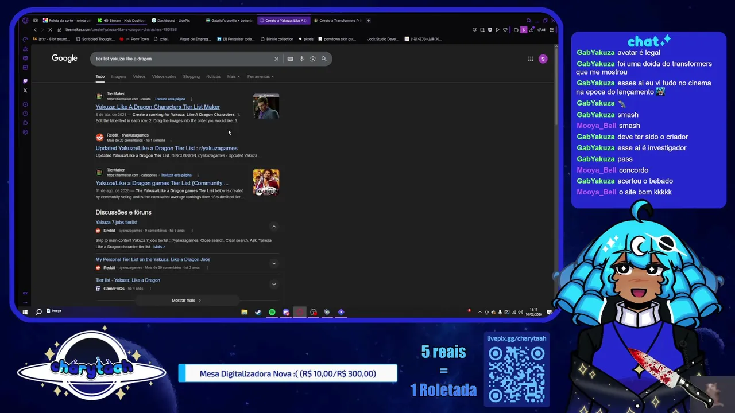The image size is (735, 413).
Task: Switch to Gabriel's profile Letterboxd tab
Action: click(230, 21)
